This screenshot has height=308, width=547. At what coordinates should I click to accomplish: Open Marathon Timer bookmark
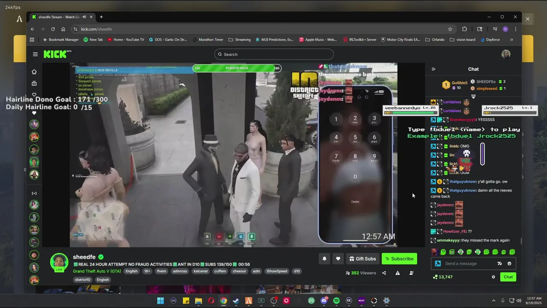pos(208,39)
